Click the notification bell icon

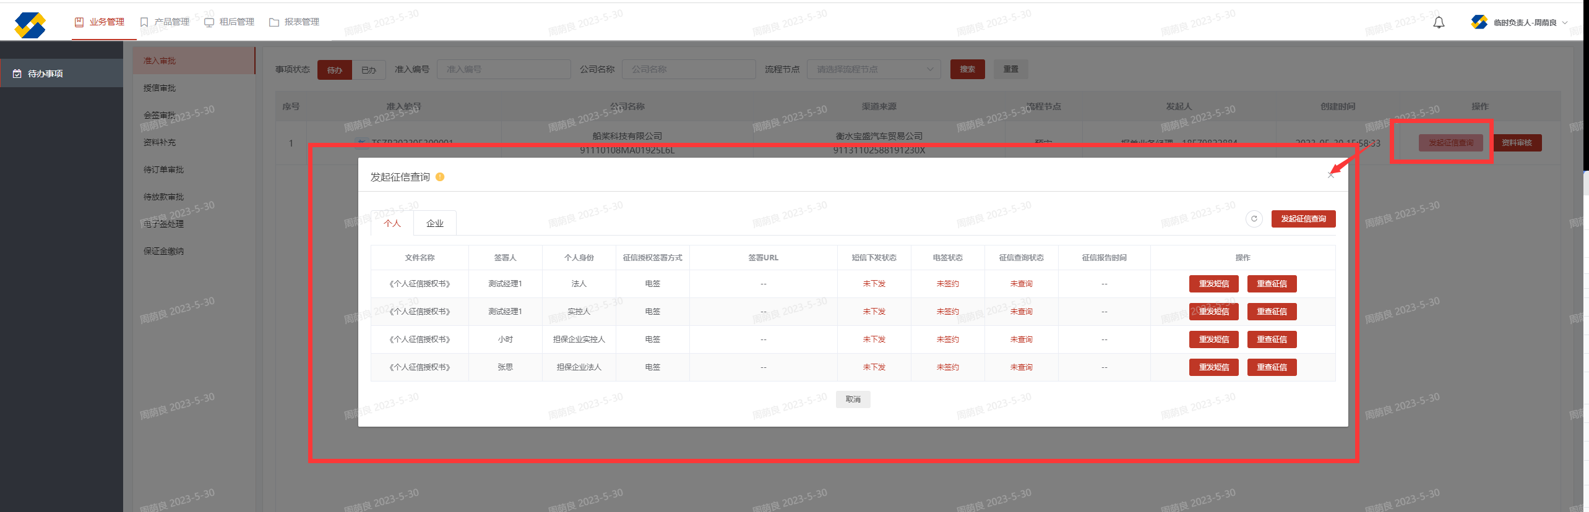coord(1439,23)
